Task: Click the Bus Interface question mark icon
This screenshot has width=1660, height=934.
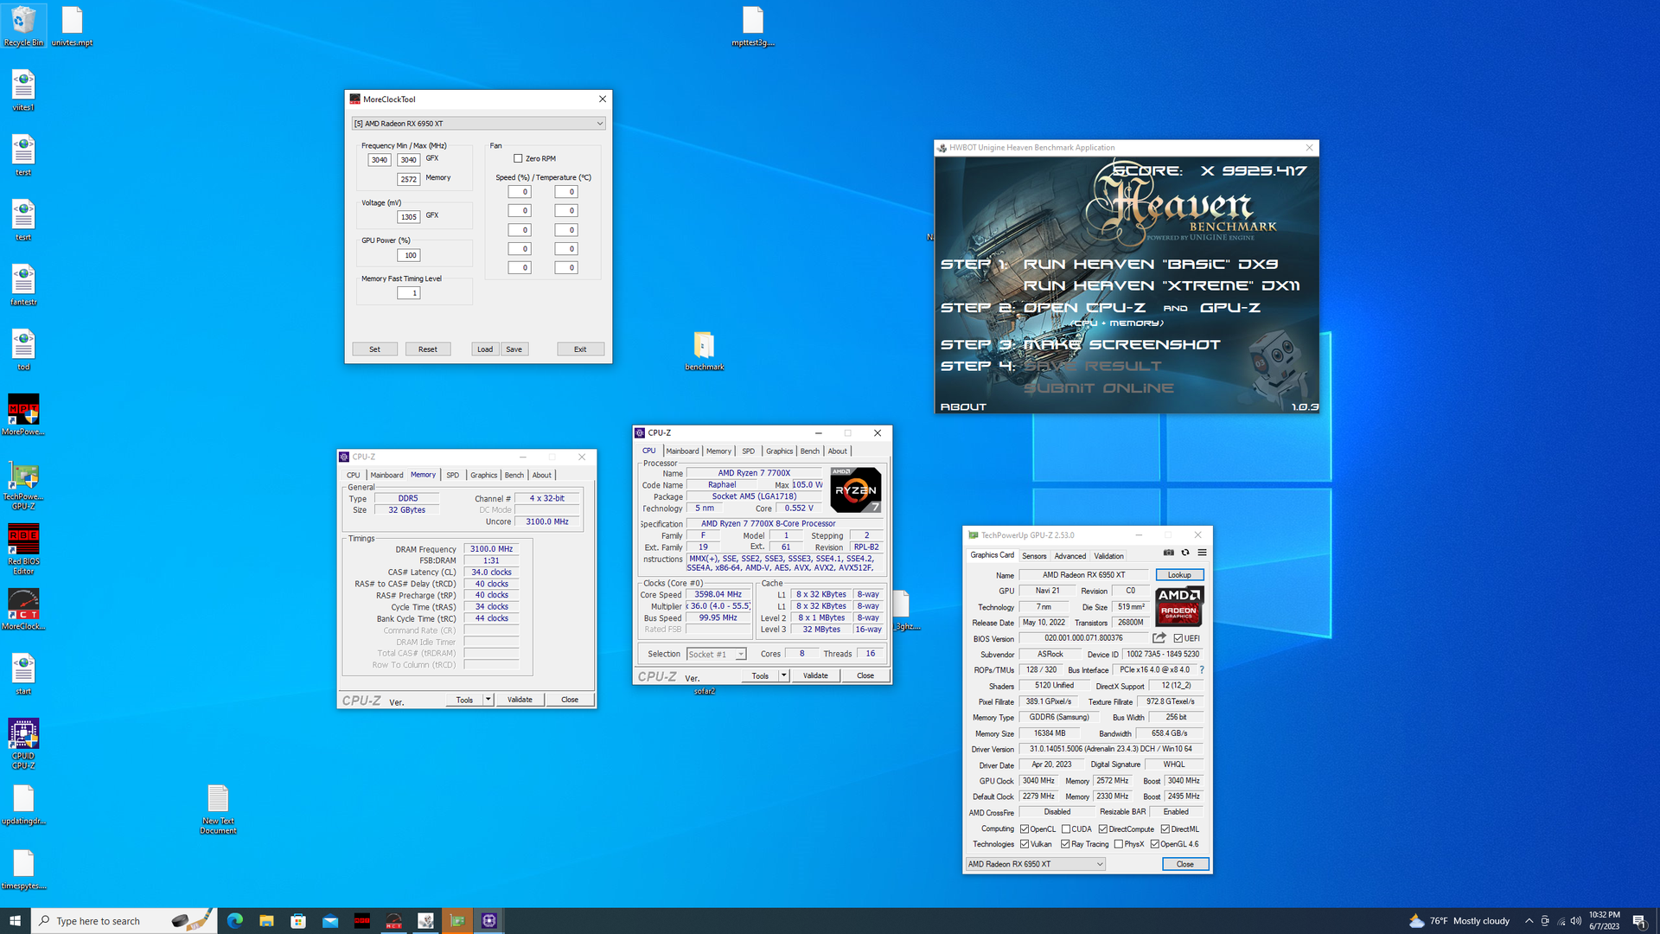Action: tap(1201, 669)
